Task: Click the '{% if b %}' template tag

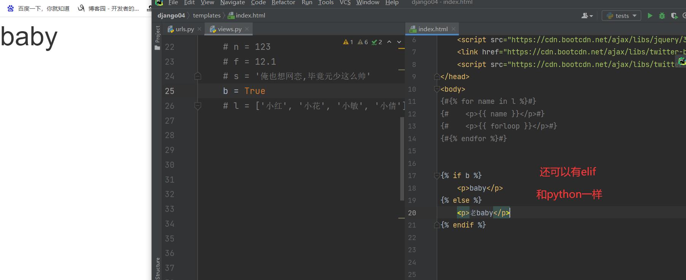Action: point(461,175)
